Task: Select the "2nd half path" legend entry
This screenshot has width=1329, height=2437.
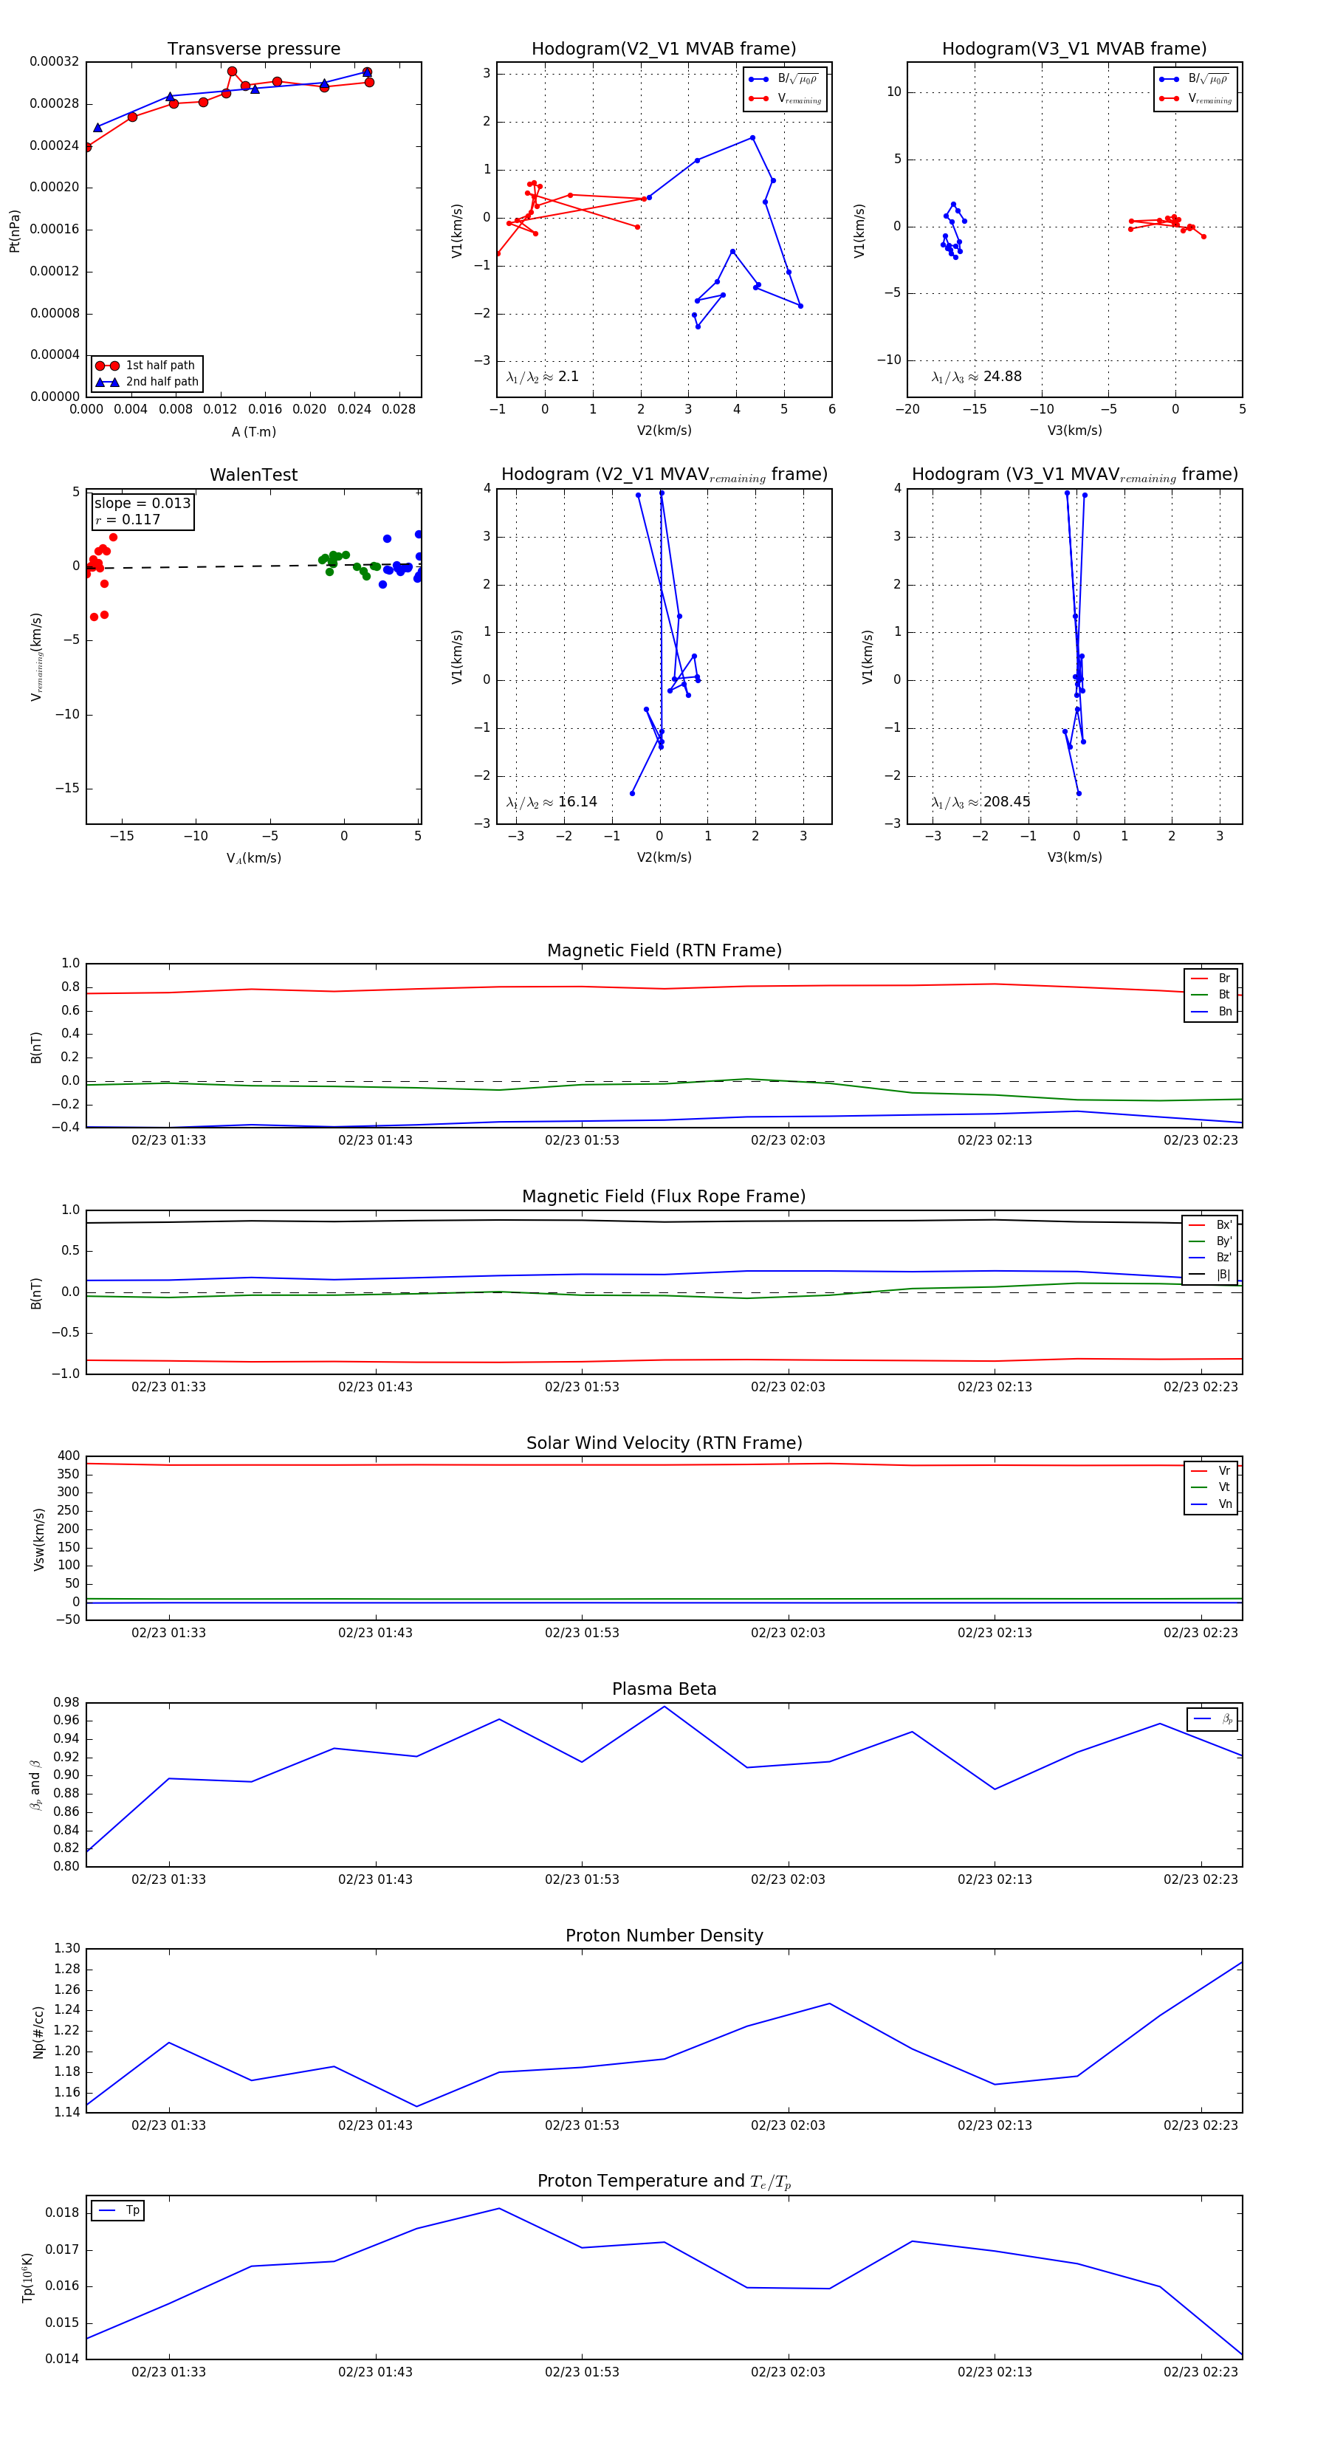Action: pyautogui.click(x=147, y=383)
